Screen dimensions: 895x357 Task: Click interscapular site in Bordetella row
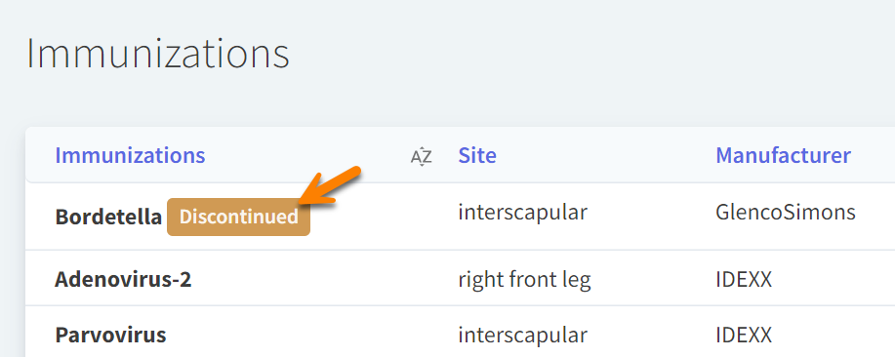523,212
